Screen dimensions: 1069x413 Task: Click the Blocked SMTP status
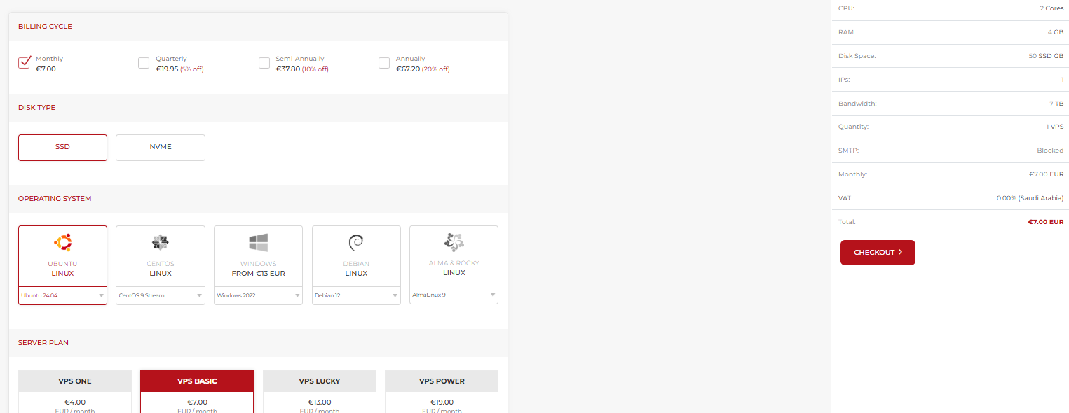[x=1050, y=150]
